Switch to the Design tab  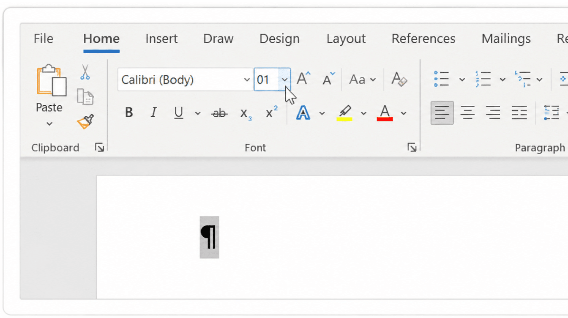click(279, 39)
